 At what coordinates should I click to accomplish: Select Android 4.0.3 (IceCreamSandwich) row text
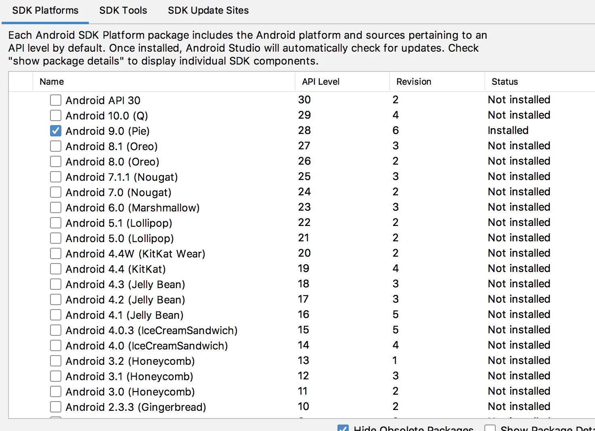point(151,331)
